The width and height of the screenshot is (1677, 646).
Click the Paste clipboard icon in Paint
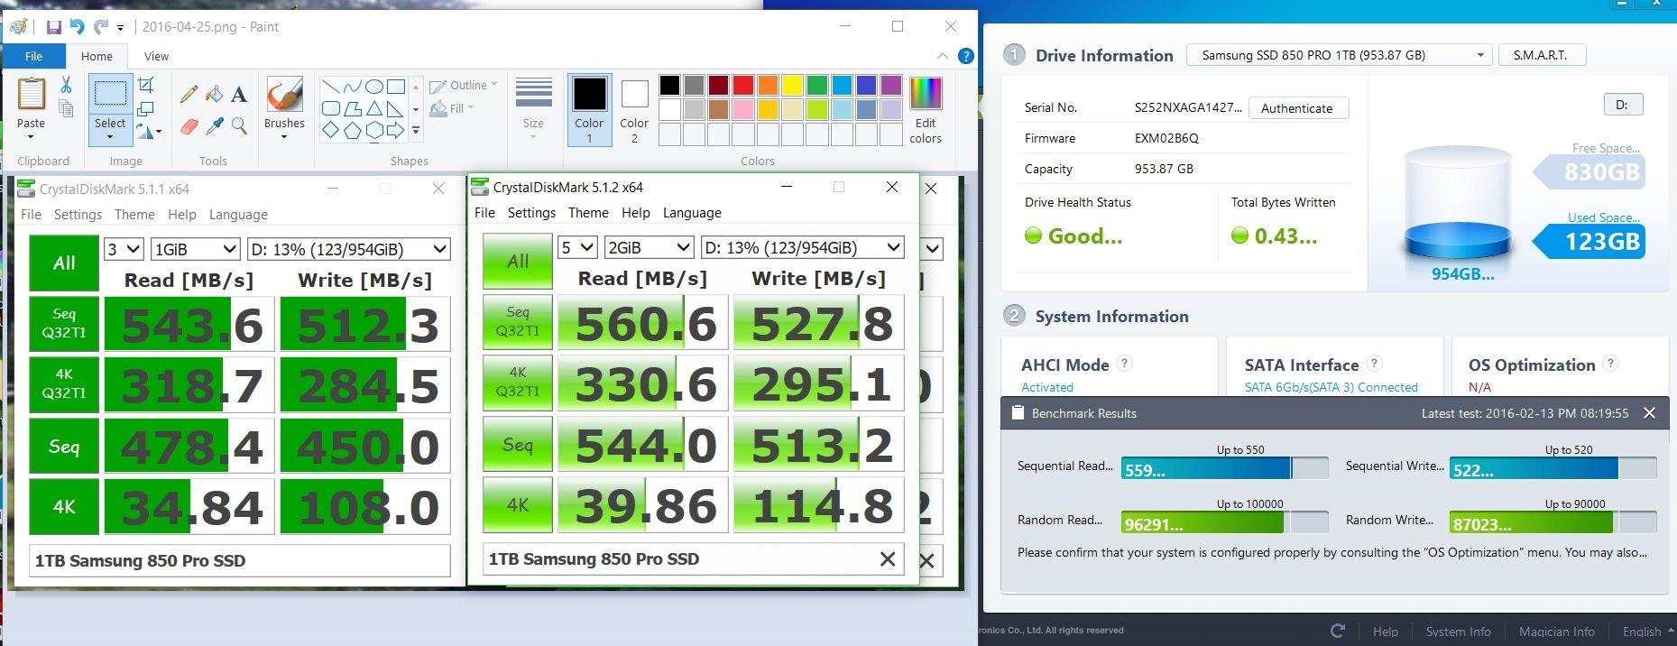pos(31,95)
